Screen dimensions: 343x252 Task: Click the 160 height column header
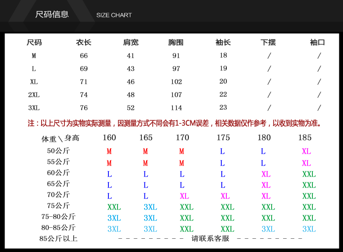coord(109,138)
